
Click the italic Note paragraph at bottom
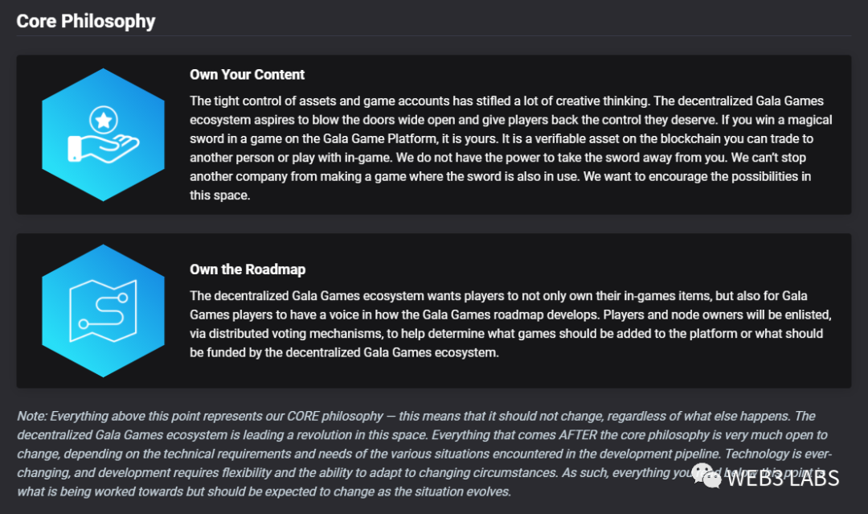[x=424, y=454]
